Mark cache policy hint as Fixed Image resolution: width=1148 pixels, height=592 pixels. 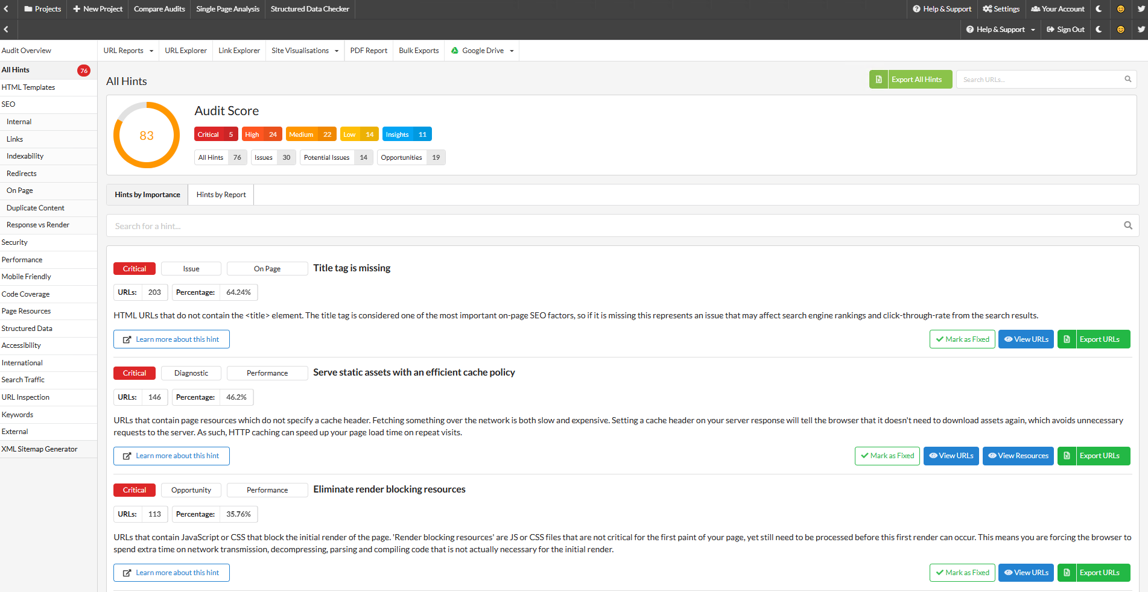(887, 456)
